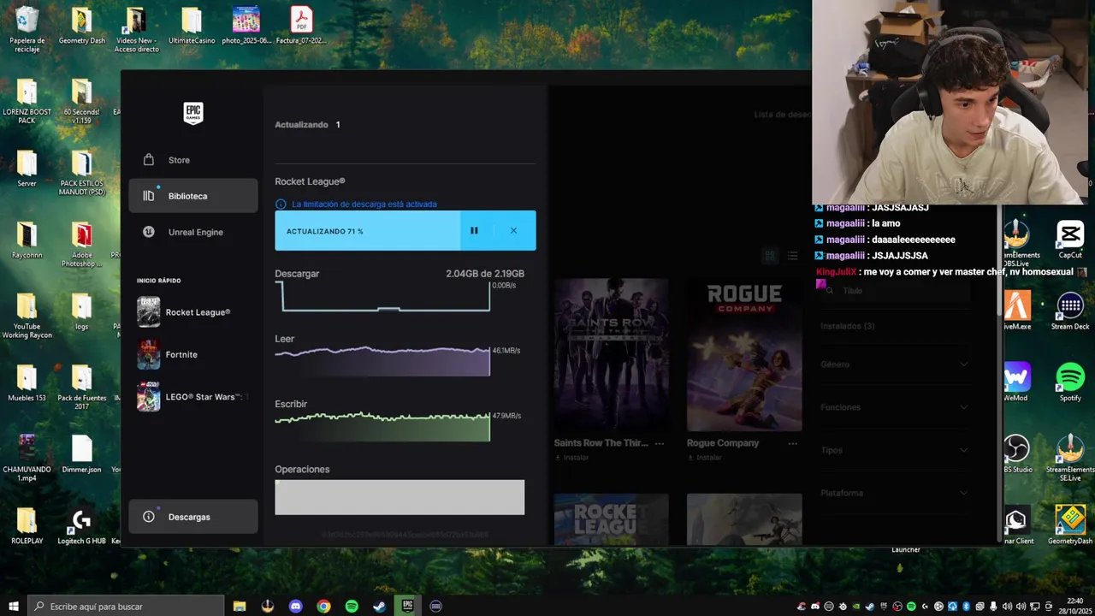Open options menu for Rogue Company
Image resolution: width=1095 pixels, height=616 pixels.
[793, 443]
